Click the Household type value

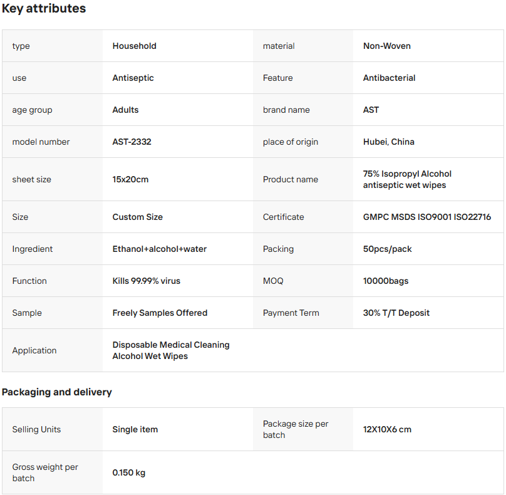134,46
